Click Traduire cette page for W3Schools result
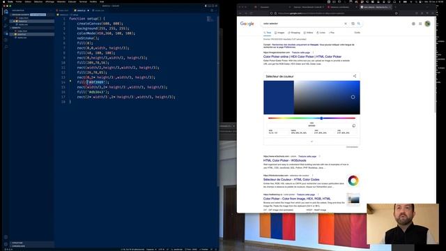446x251 pixels. click(x=307, y=156)
